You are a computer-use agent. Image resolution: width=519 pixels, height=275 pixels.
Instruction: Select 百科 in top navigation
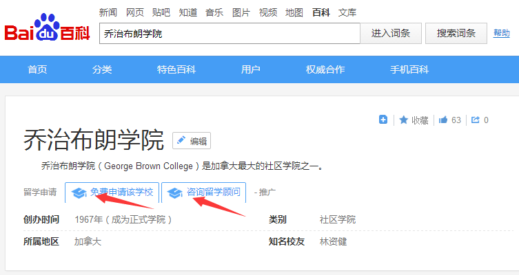pos(321,12)
